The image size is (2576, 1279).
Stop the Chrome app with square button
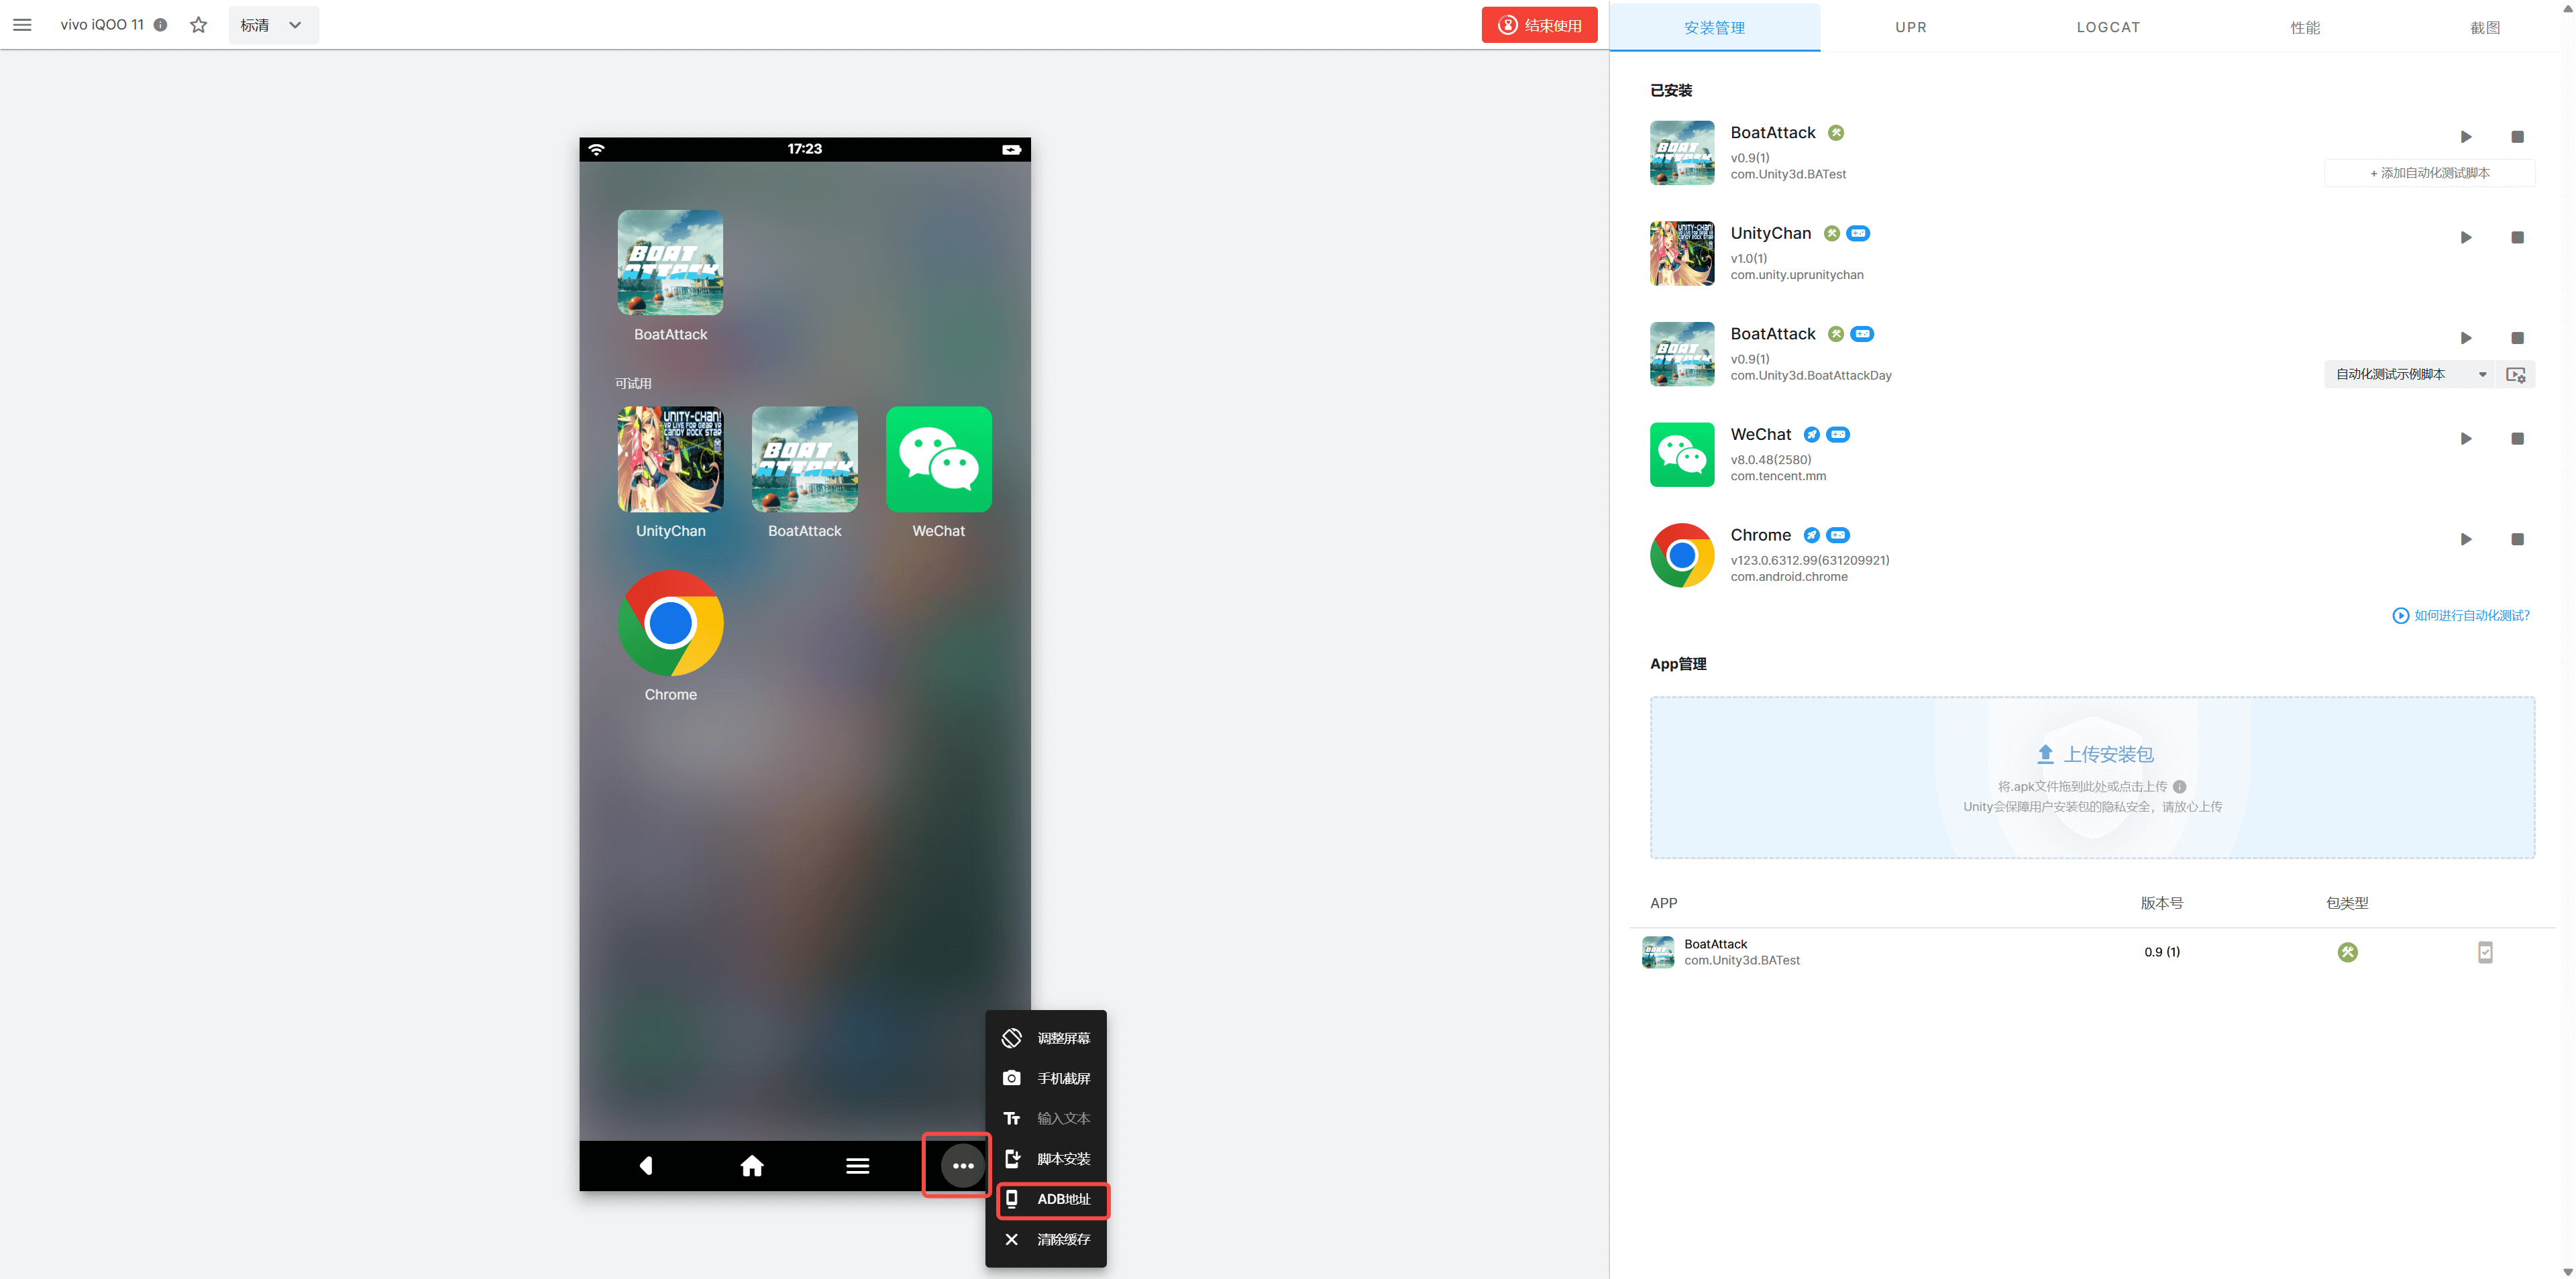pyautogui.click(x=2517, y=540)
